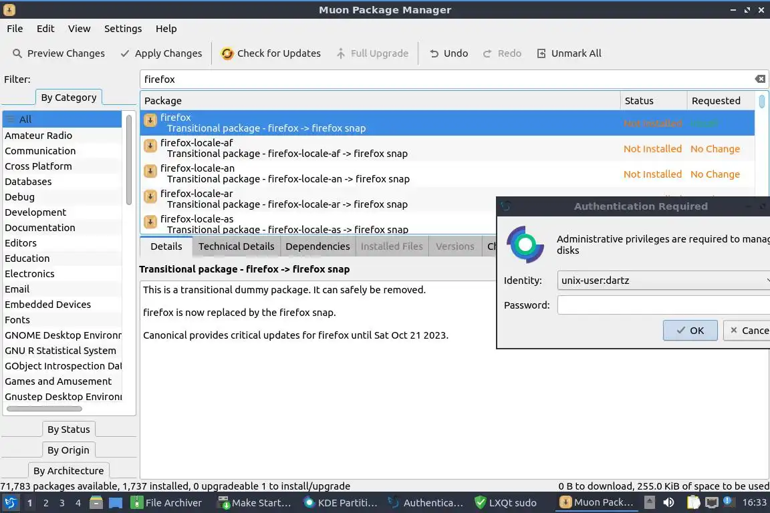Open the View menu
770x513 pixels.
(x=79, y=29)
